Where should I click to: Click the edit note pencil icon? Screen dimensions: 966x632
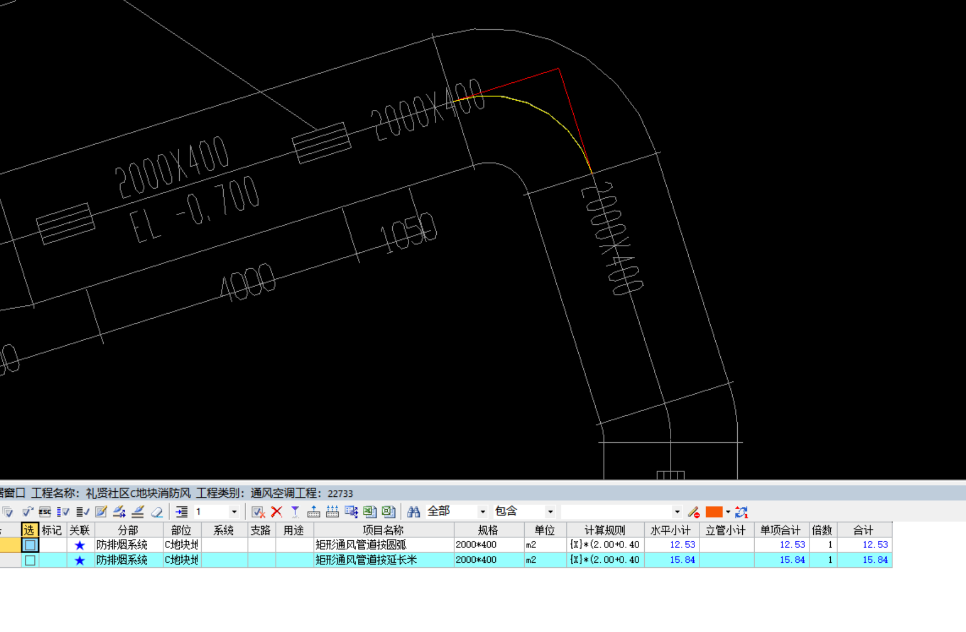point(101,512)
